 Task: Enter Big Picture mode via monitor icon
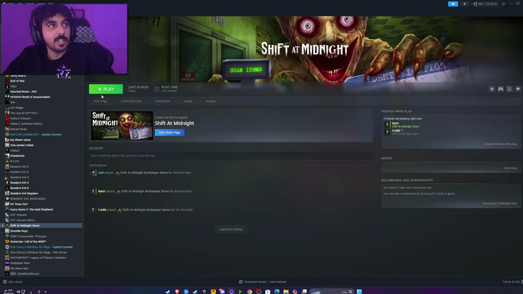[x=503, y=4]
